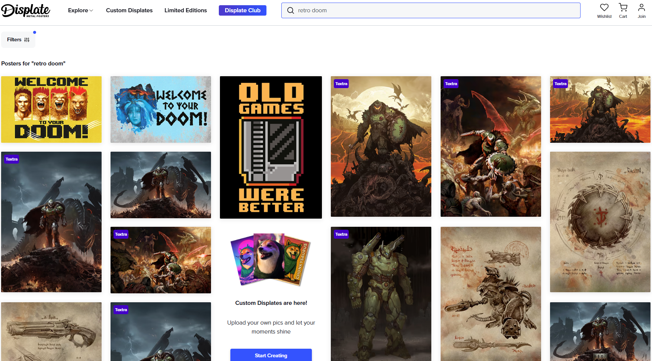The image size is (652, 361).
Task: Open the Filters panel
Action: [x=18, y=40]
